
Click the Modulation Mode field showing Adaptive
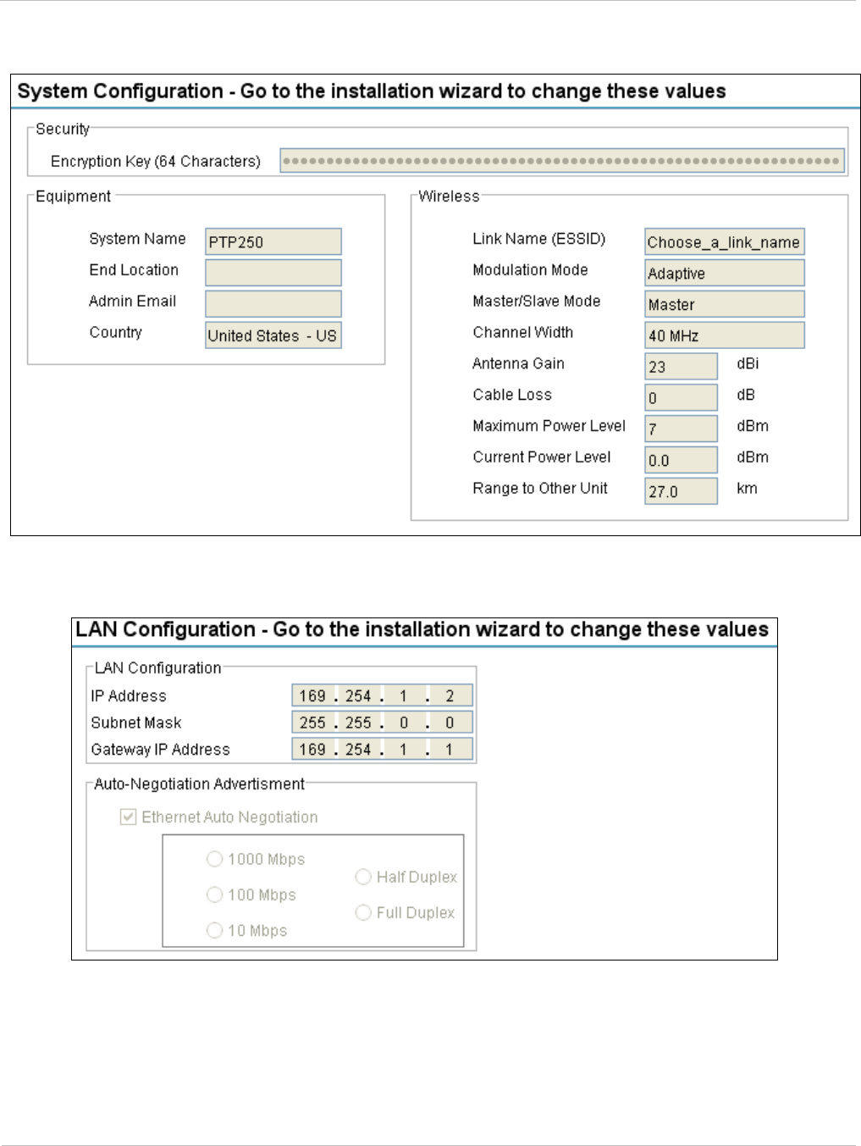724,273
